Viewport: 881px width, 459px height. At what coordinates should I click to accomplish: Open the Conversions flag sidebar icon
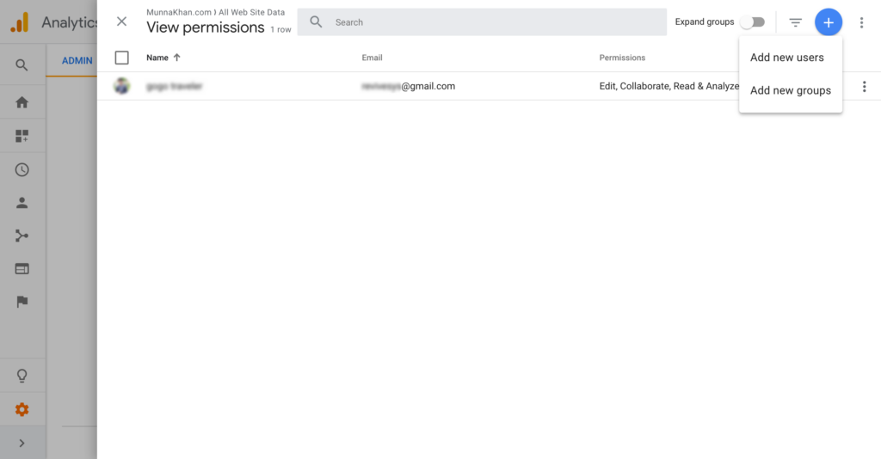(x=22, y=302)
